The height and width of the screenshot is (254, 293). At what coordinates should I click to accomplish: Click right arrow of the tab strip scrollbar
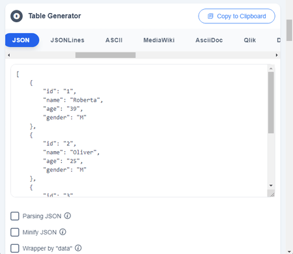pos(277,55)
